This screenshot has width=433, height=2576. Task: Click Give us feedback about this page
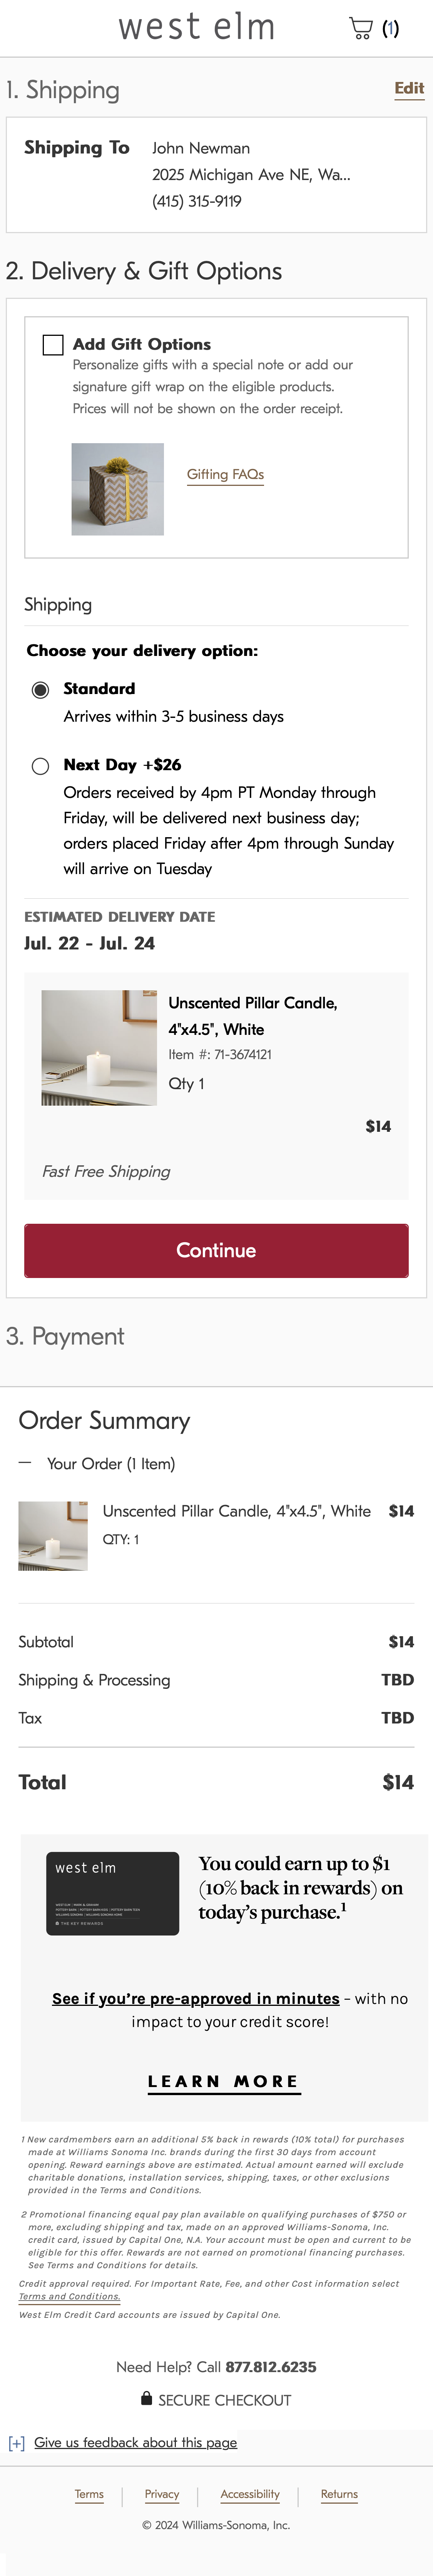pyautogui.click(x=135, y=2462)
